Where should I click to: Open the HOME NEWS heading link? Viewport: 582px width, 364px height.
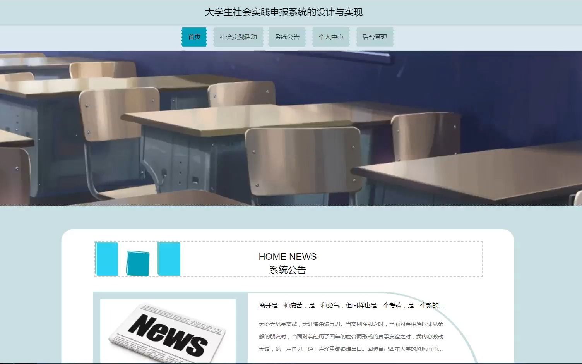pyautogui.click(x=288, y=256)
